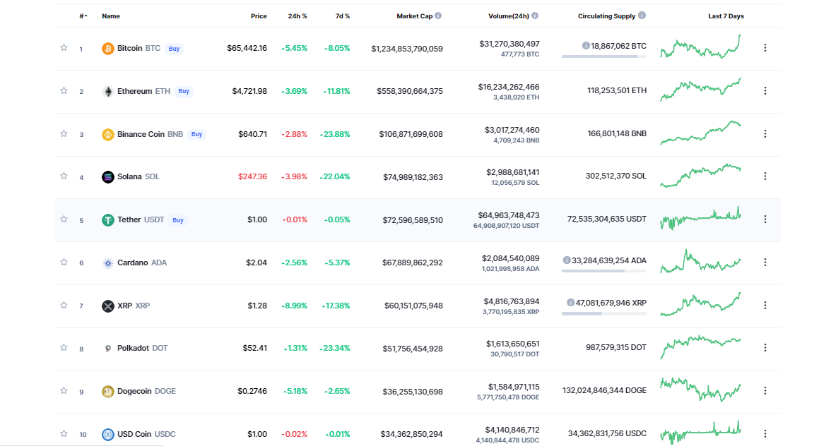Screen dimensions: 831x446
Task: Star Ethereum to add to watchlist
Action: pos(64,90)
